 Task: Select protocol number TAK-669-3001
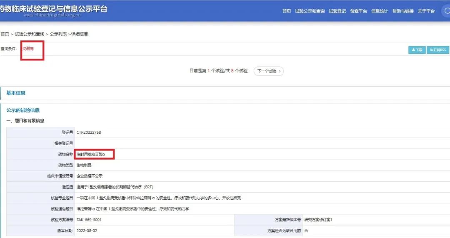[89, 220]
